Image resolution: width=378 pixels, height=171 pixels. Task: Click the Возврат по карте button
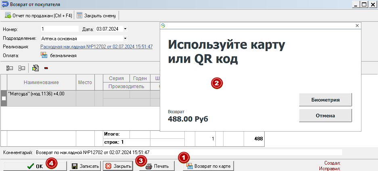coord(209,166)
